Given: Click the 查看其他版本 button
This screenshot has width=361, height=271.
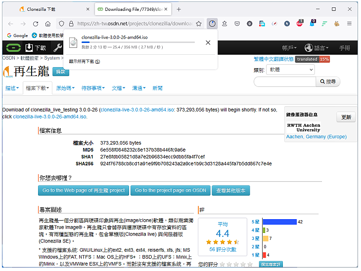Looking at the screenshot, I should [x=230, y=191].
